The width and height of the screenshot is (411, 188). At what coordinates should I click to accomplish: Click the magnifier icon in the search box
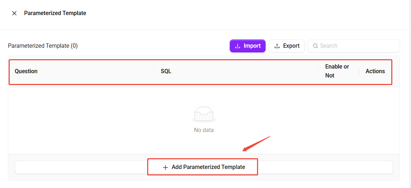click(x=316, y=46)
